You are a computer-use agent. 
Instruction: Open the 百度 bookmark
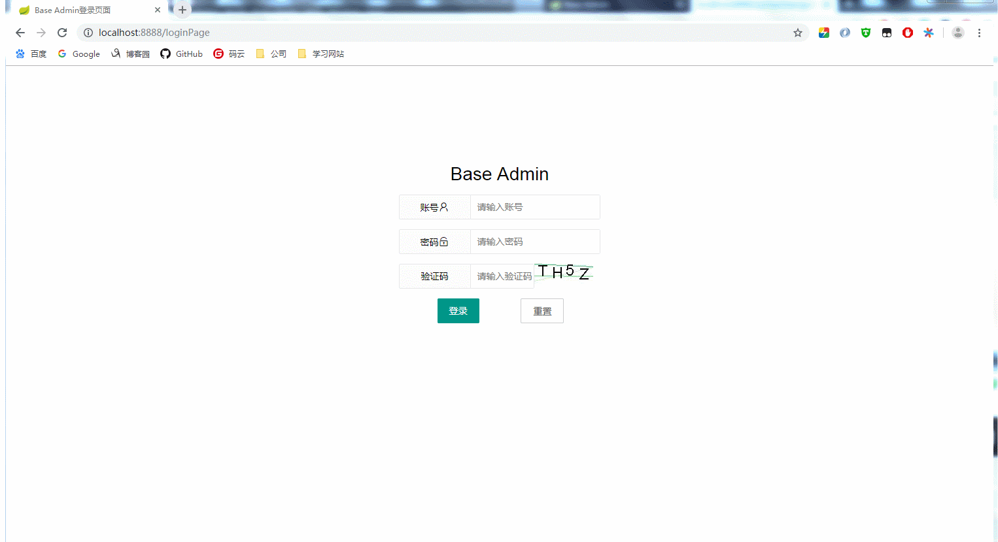tap(31, 54)
